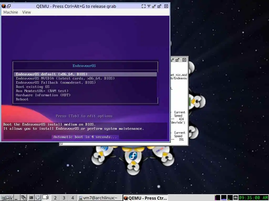Switch to workspace 2
The image size is (269, 201).
55,198
